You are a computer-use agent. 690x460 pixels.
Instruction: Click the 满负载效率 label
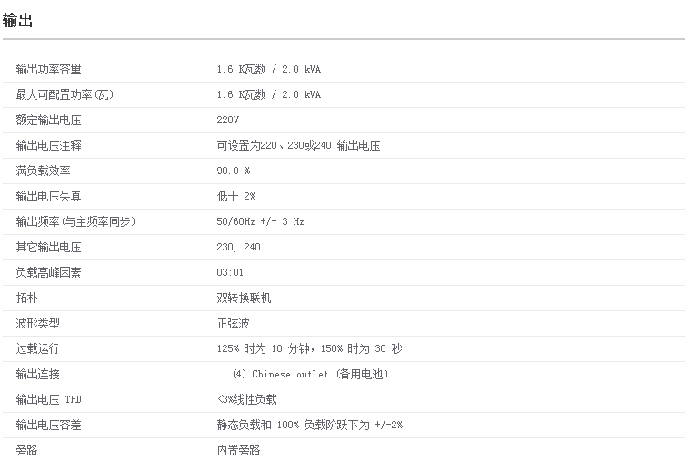(x=43, y=171)
